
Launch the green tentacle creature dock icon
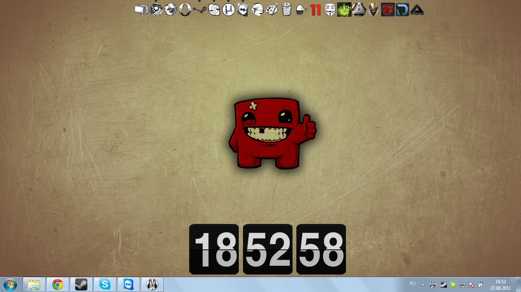344,10
